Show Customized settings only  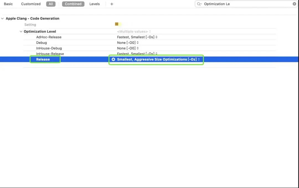[x=31, y=4]
